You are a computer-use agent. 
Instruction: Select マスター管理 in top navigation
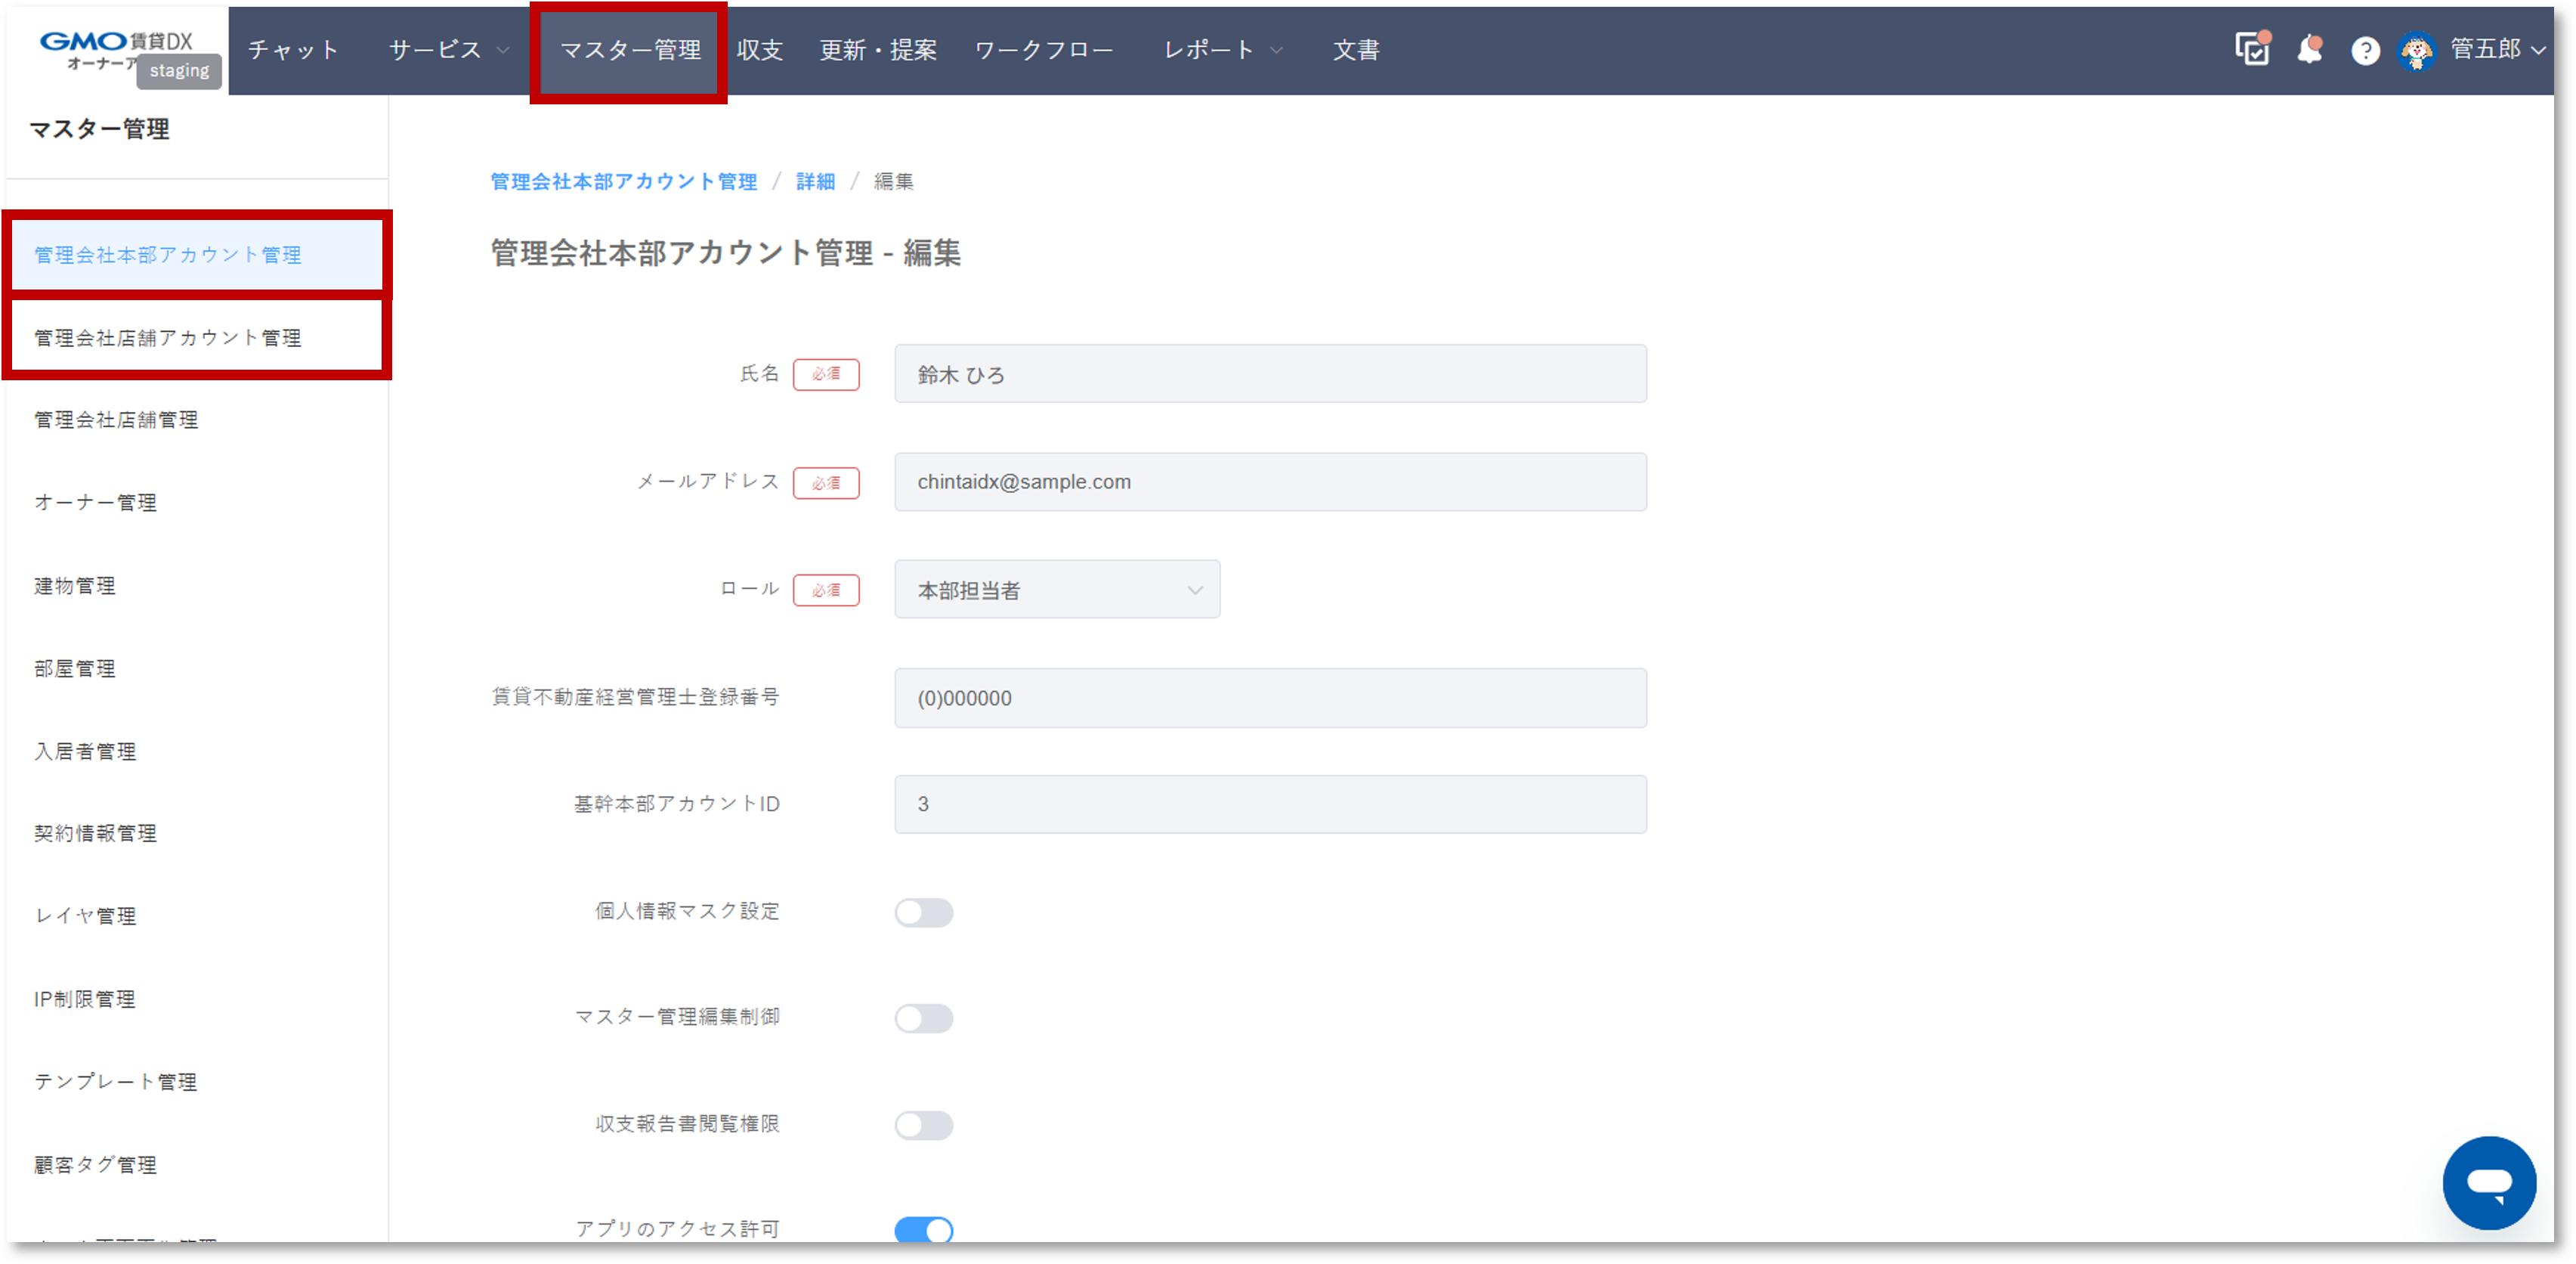pyautogui.click(x=630, y=50)
